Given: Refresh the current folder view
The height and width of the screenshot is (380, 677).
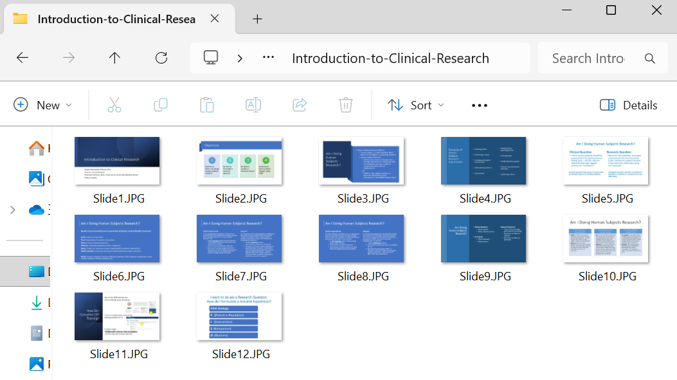Looking at the screenshot, I should click(x=161, y=58).
